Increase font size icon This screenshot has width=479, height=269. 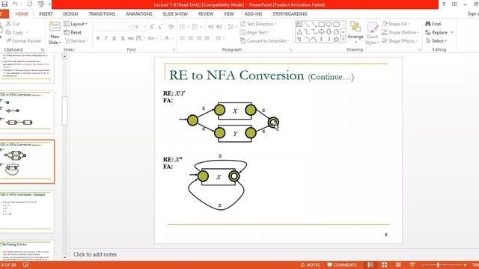click(x=152, y=27)
